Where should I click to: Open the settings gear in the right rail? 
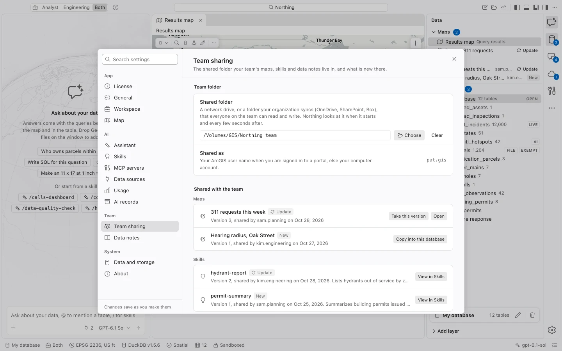point(551,330)
